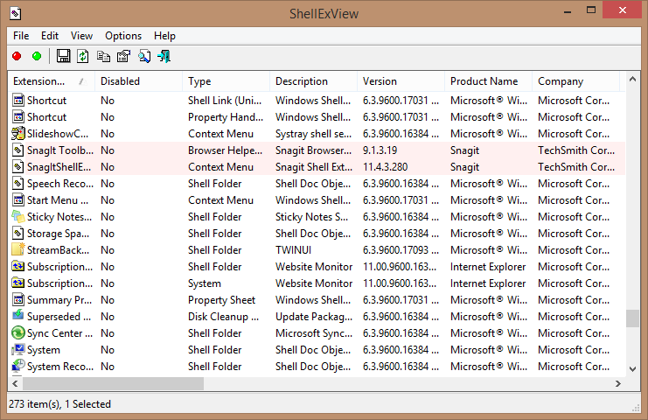648x420 pixels.
Task: Click 'Snagit Shell Ext...' description cell
Action: point(314,167)
